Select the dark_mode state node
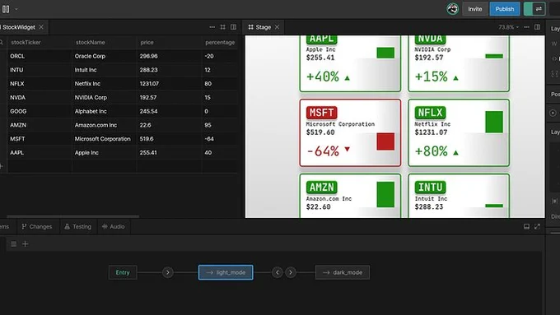 click(342, 272)
